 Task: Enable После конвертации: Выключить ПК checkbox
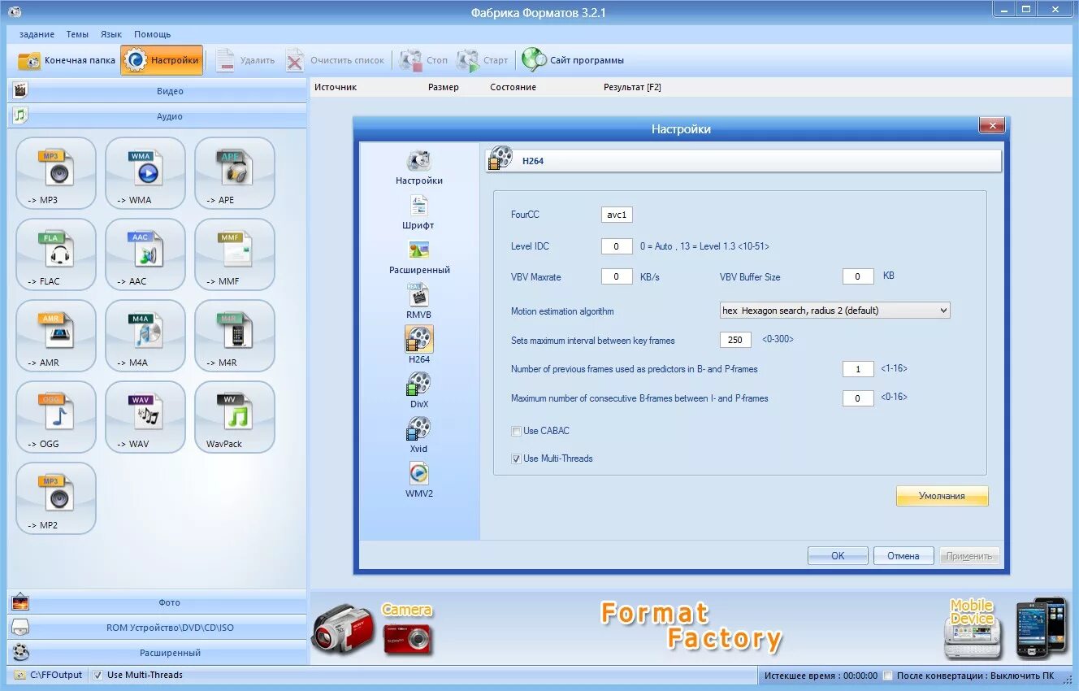[x=888, y=676]
